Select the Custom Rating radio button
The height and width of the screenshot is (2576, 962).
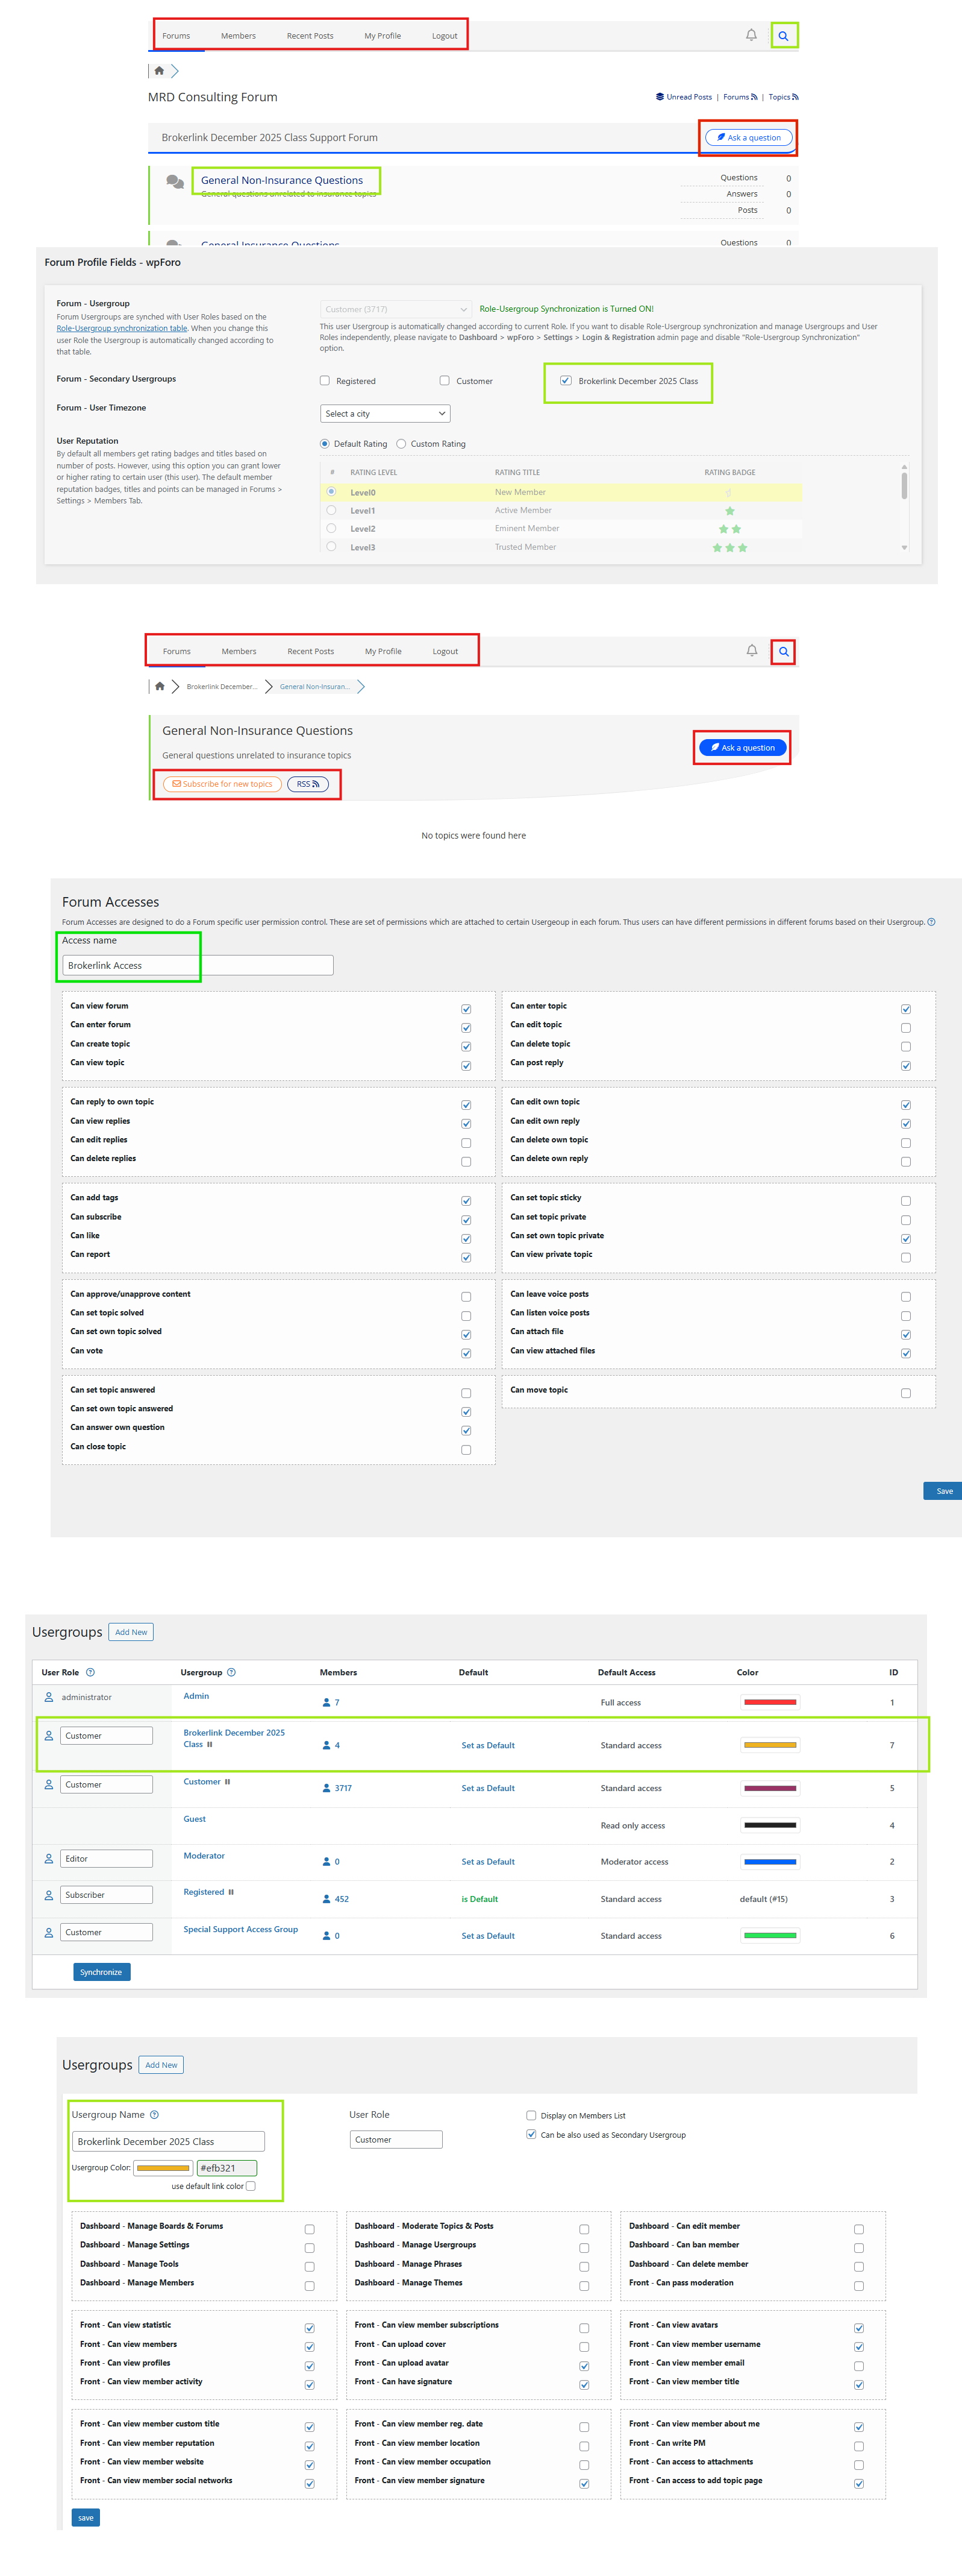pos(402,444)
